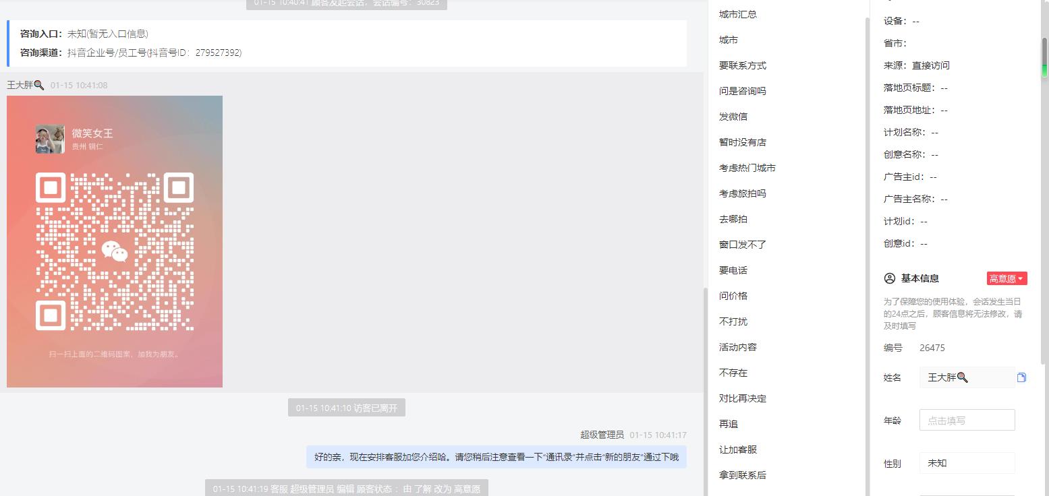Viewport: 1049px width, 496px height.
Task: Choose the 要电话 quick reply
Action: (733, 270)
